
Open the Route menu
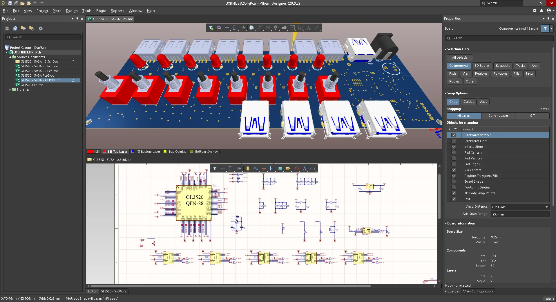(x=101, y=11)
